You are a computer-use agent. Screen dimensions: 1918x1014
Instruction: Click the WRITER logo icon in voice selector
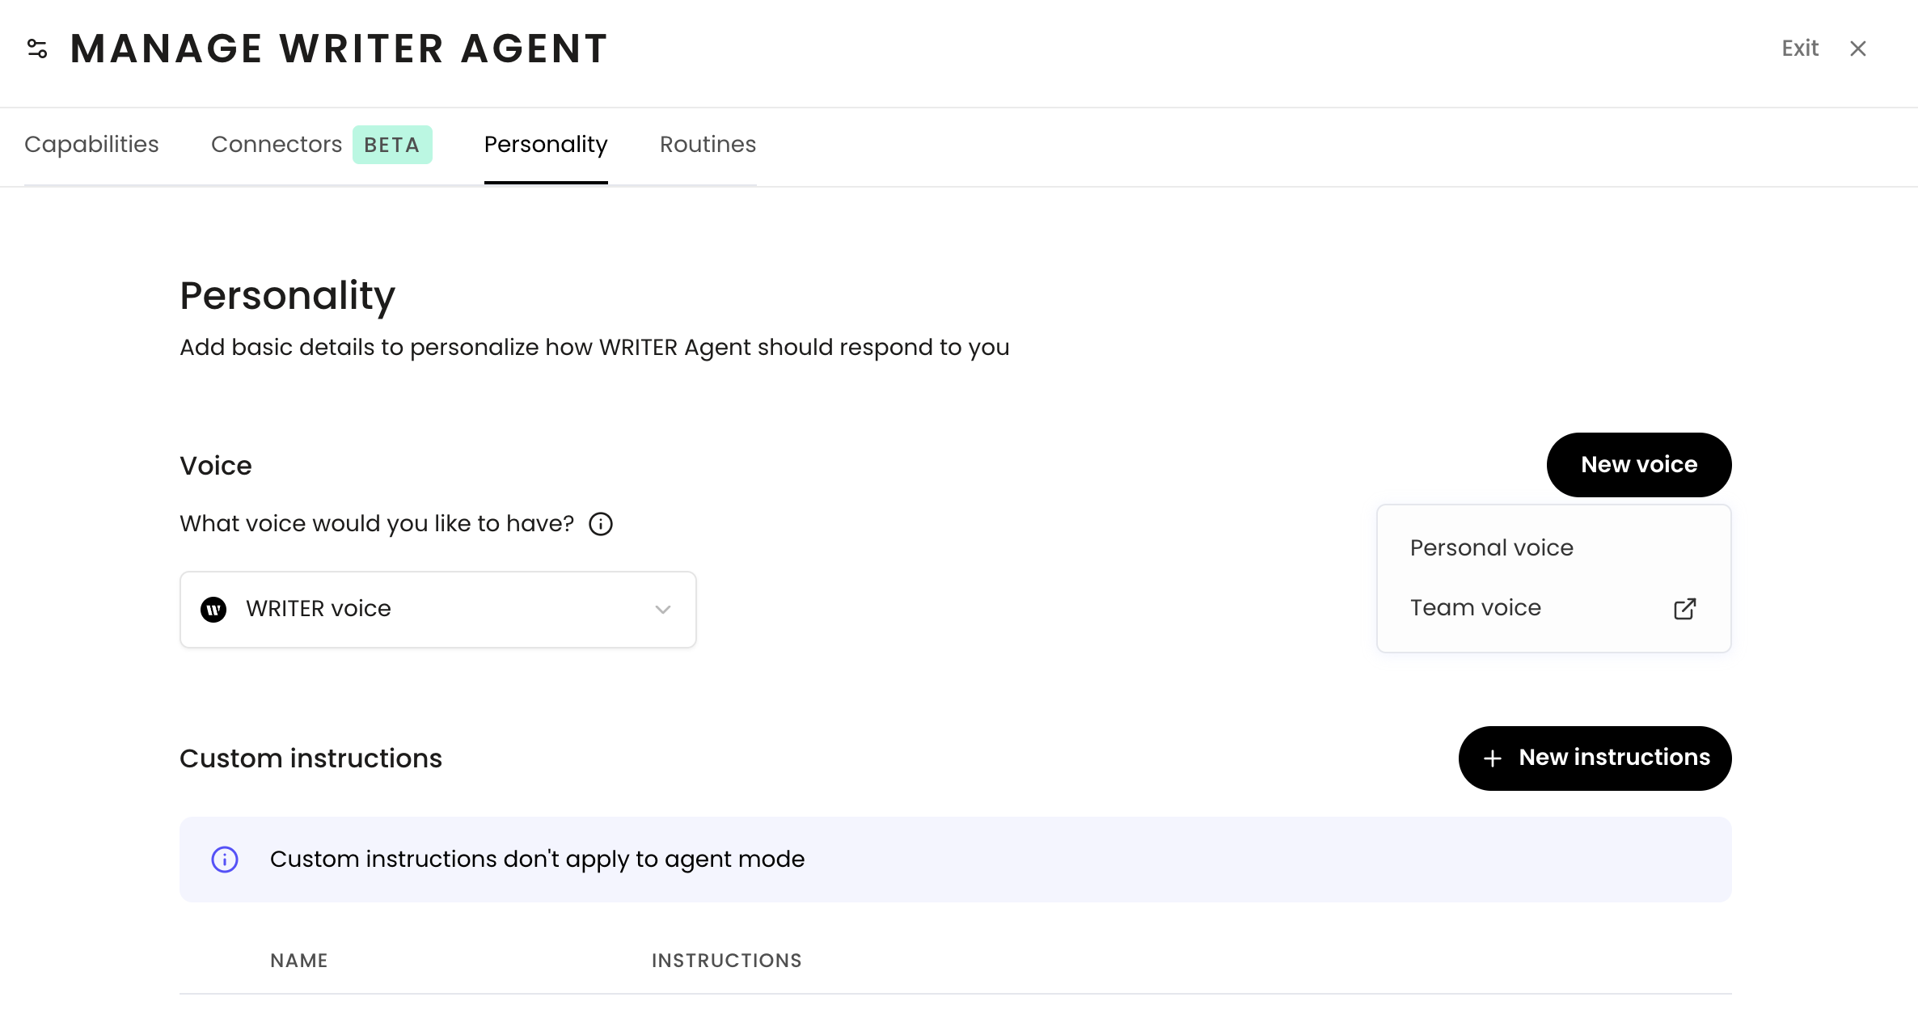[213, 609]
